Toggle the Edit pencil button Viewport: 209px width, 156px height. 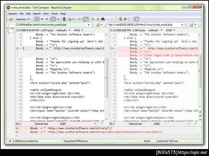pyautogui.click(x=86, y=19)
